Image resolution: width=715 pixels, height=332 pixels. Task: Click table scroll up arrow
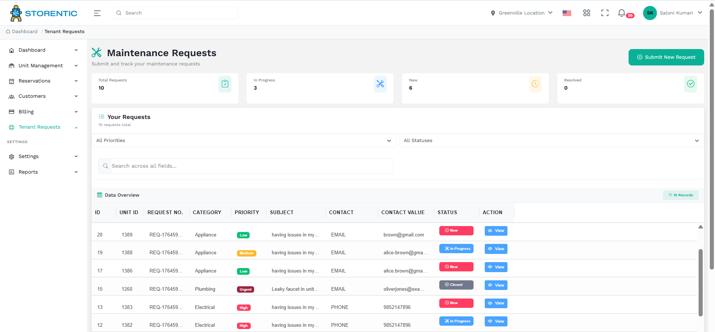point(700,227)
